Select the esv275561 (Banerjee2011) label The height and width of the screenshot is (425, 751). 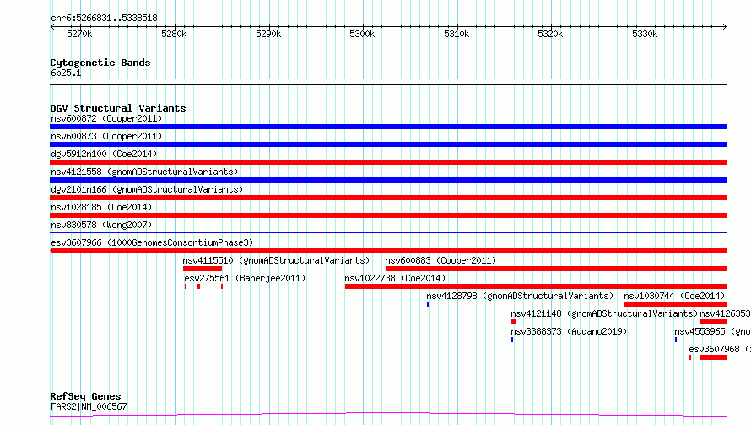pos(245,278)
